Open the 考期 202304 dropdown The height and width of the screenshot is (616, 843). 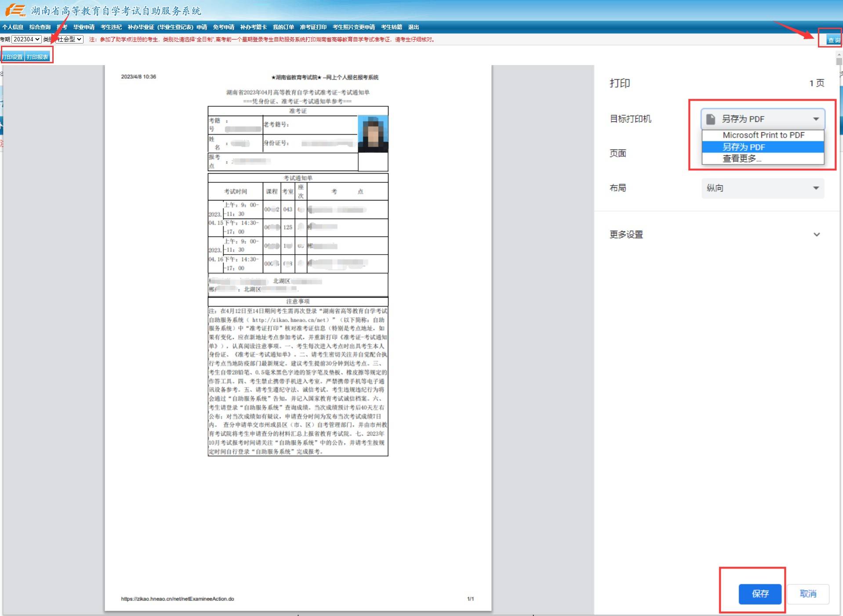pyautogui.click(x=26, y=39)
